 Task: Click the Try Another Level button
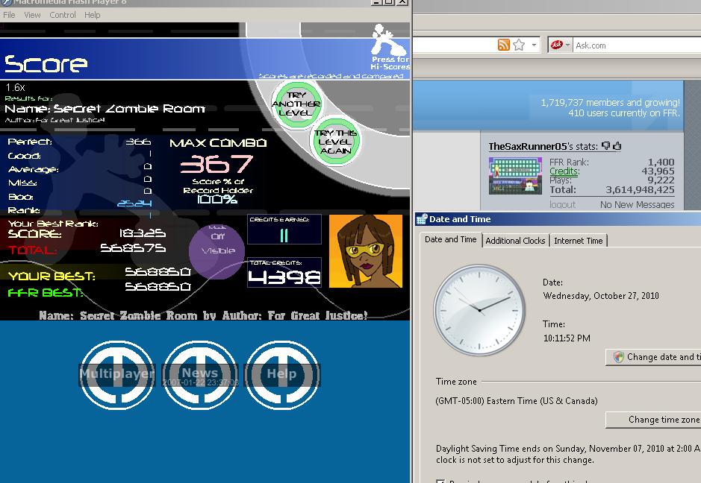(296, 104)
